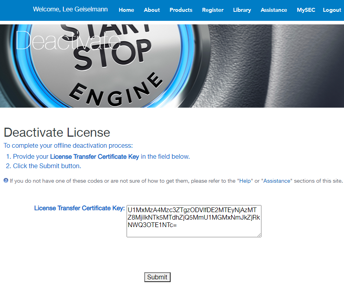Click the Submit button
Viewport: 344px width, 286px height.
tap(157, 277)
